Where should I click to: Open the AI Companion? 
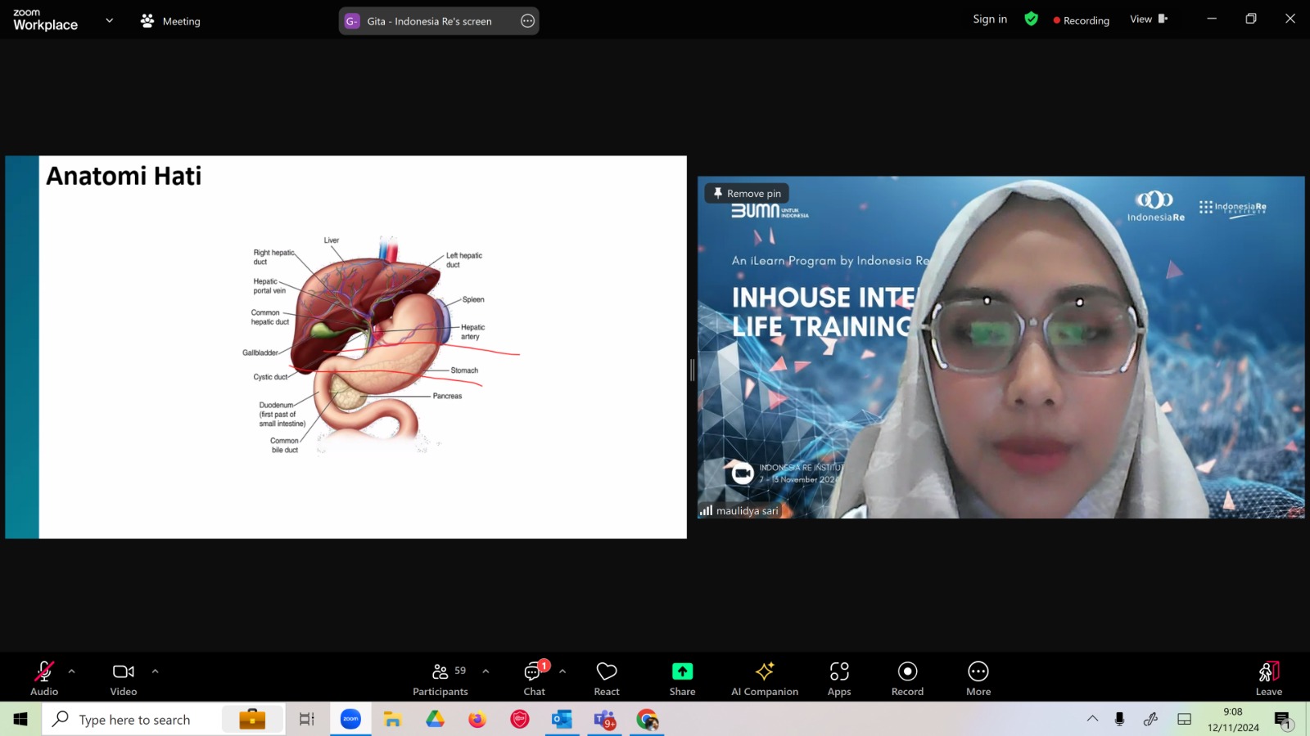point(765,678)
